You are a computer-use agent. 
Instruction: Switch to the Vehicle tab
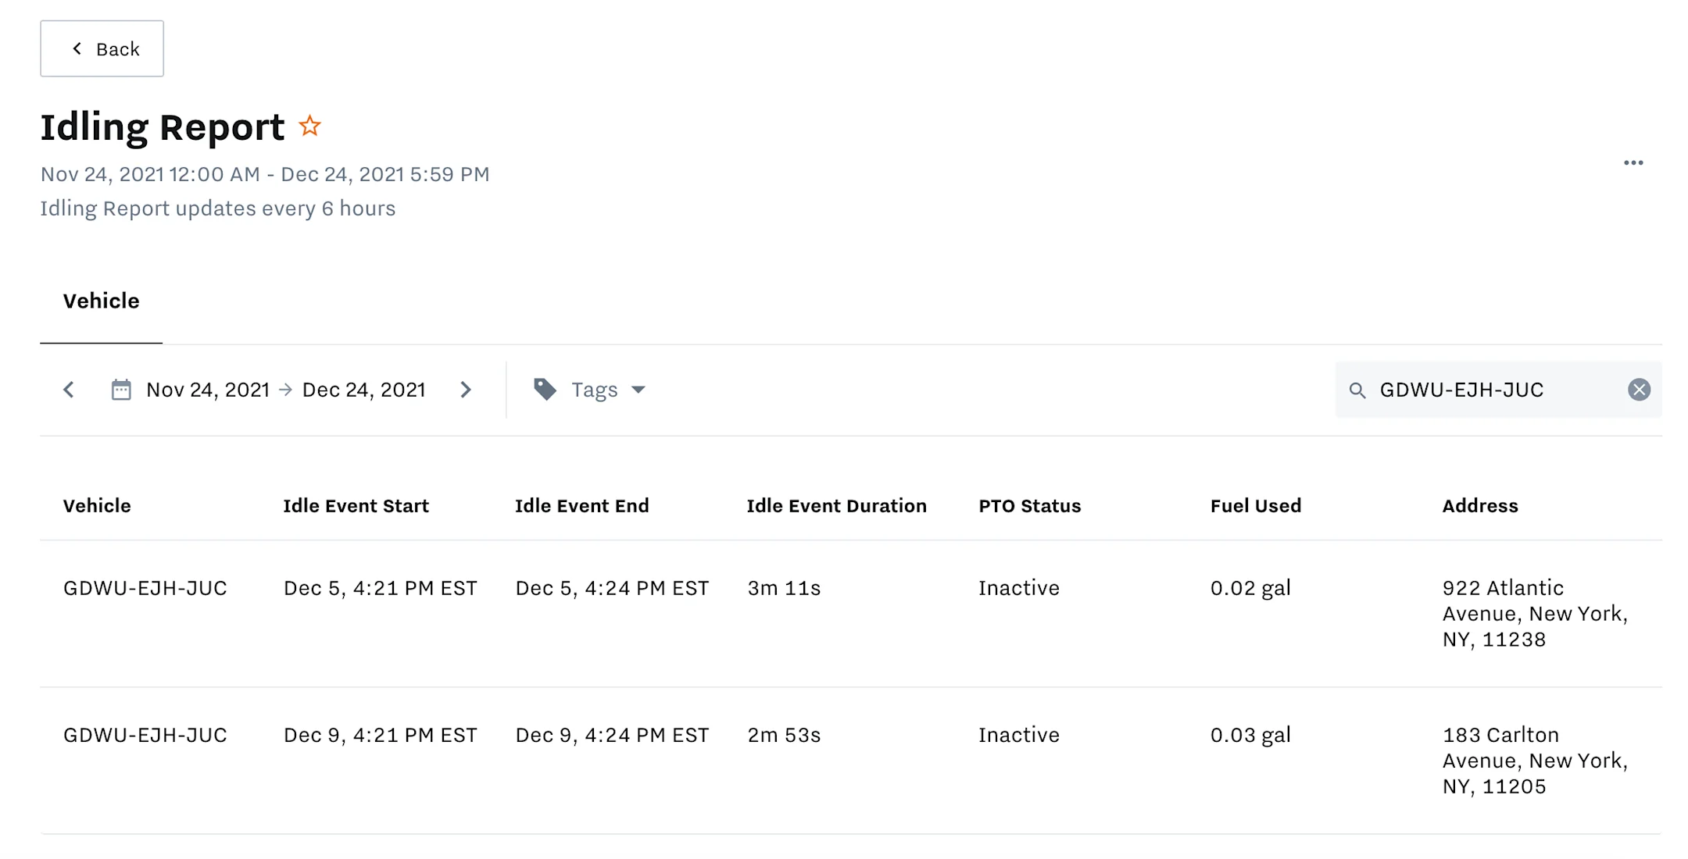(x=101, y=301)
